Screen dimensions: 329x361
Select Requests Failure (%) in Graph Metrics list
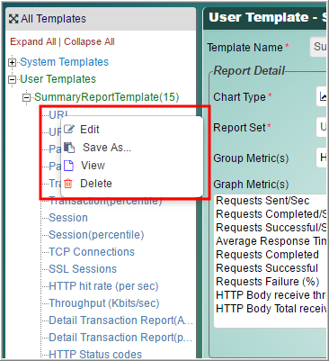(x=268, y=282)
